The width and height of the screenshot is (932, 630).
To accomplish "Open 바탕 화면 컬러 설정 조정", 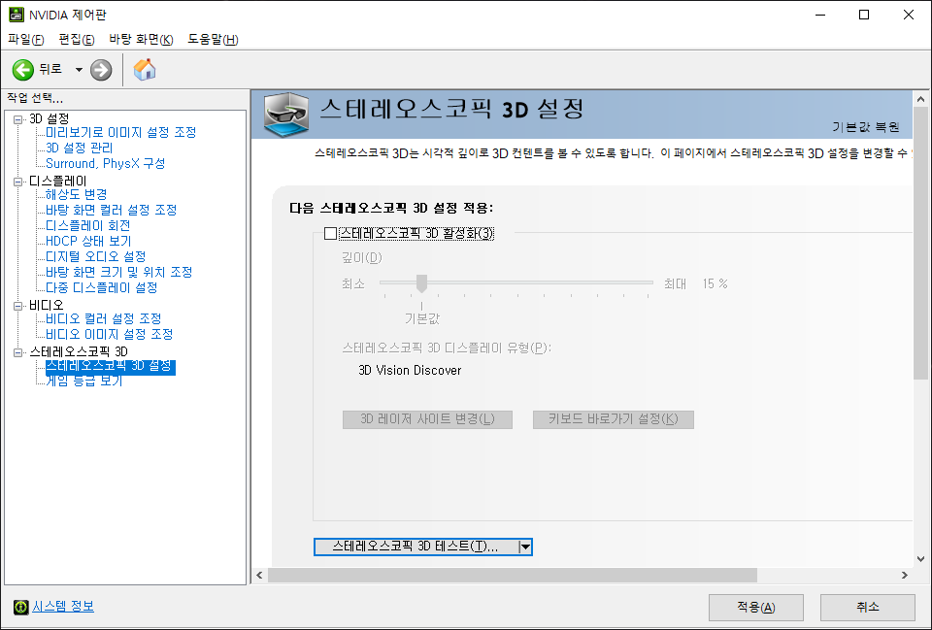I will 111,210.
